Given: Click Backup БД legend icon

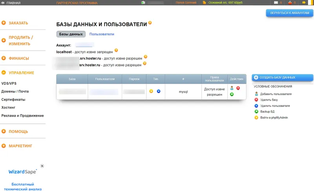Looking at the screenshot, I should point(256,112).
